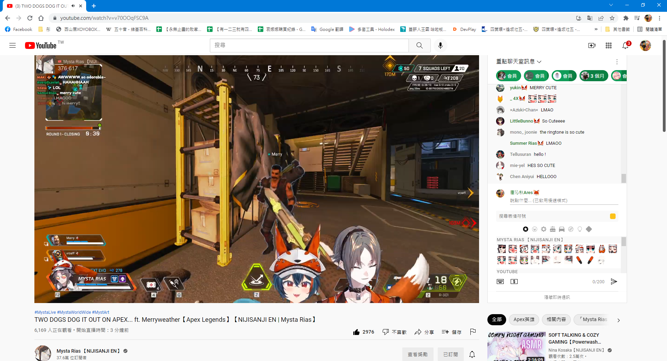The image size is (667, 361).
Task: Select the lightbulb objects emoji category
Action: pos(580,229)
